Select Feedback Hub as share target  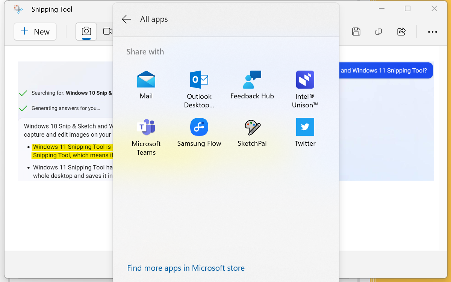point(252,85)
